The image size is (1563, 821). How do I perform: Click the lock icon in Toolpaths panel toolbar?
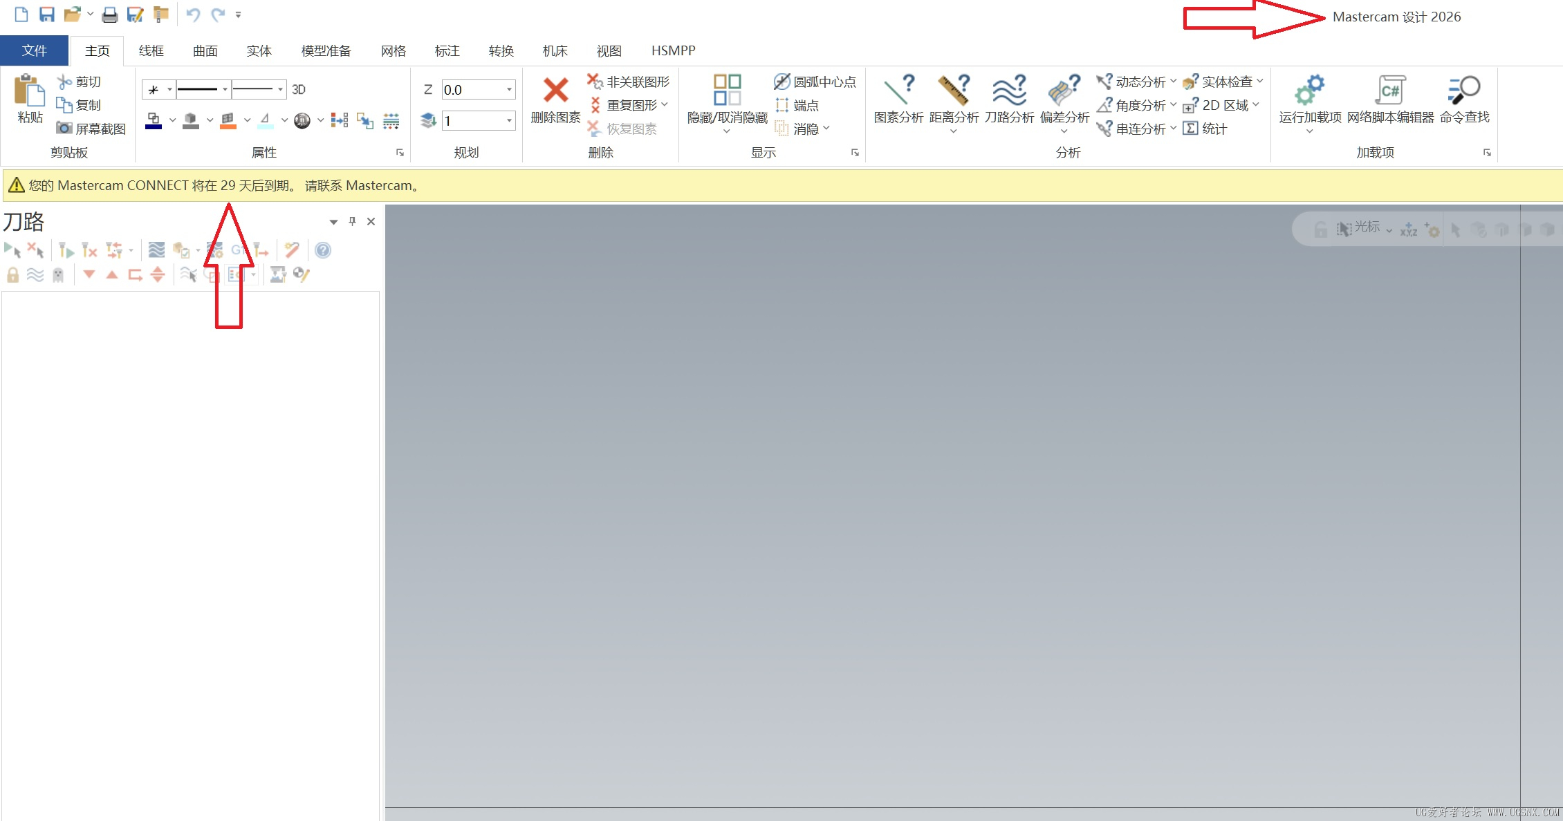point(12,275)
